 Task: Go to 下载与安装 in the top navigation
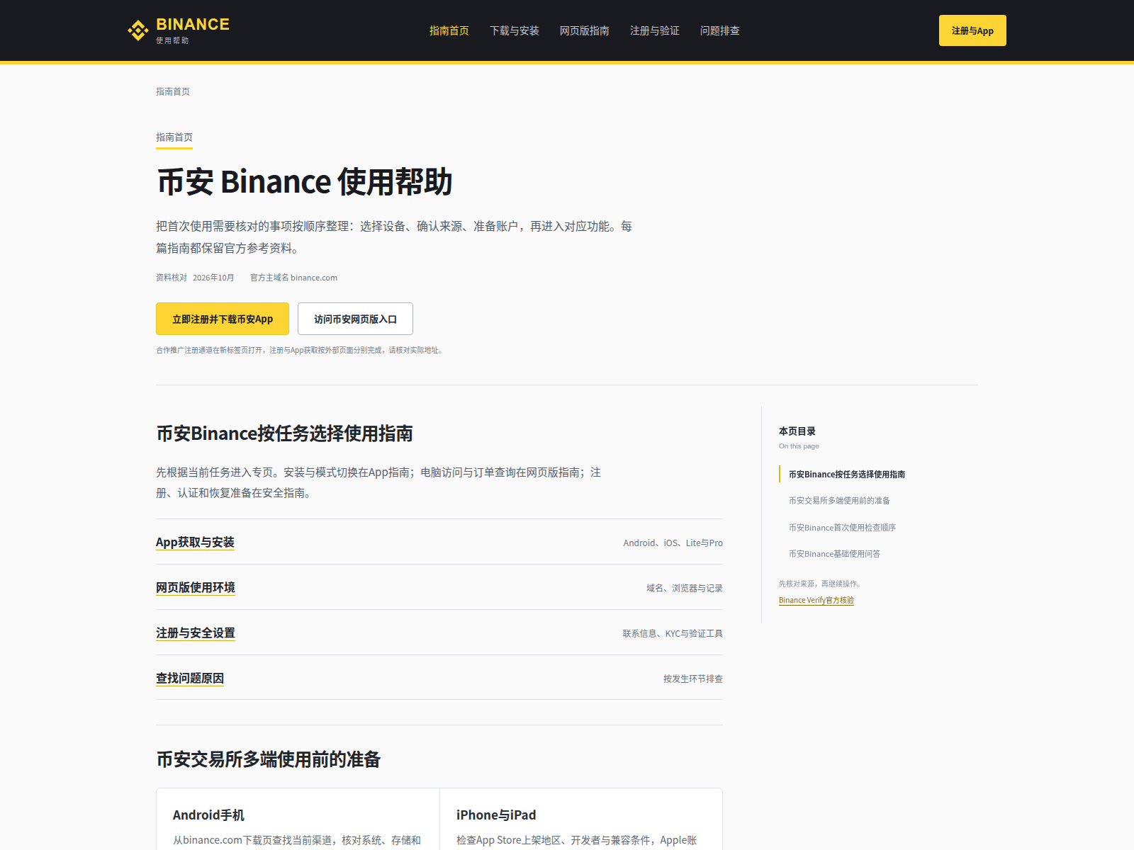click(x=515, y=30)
